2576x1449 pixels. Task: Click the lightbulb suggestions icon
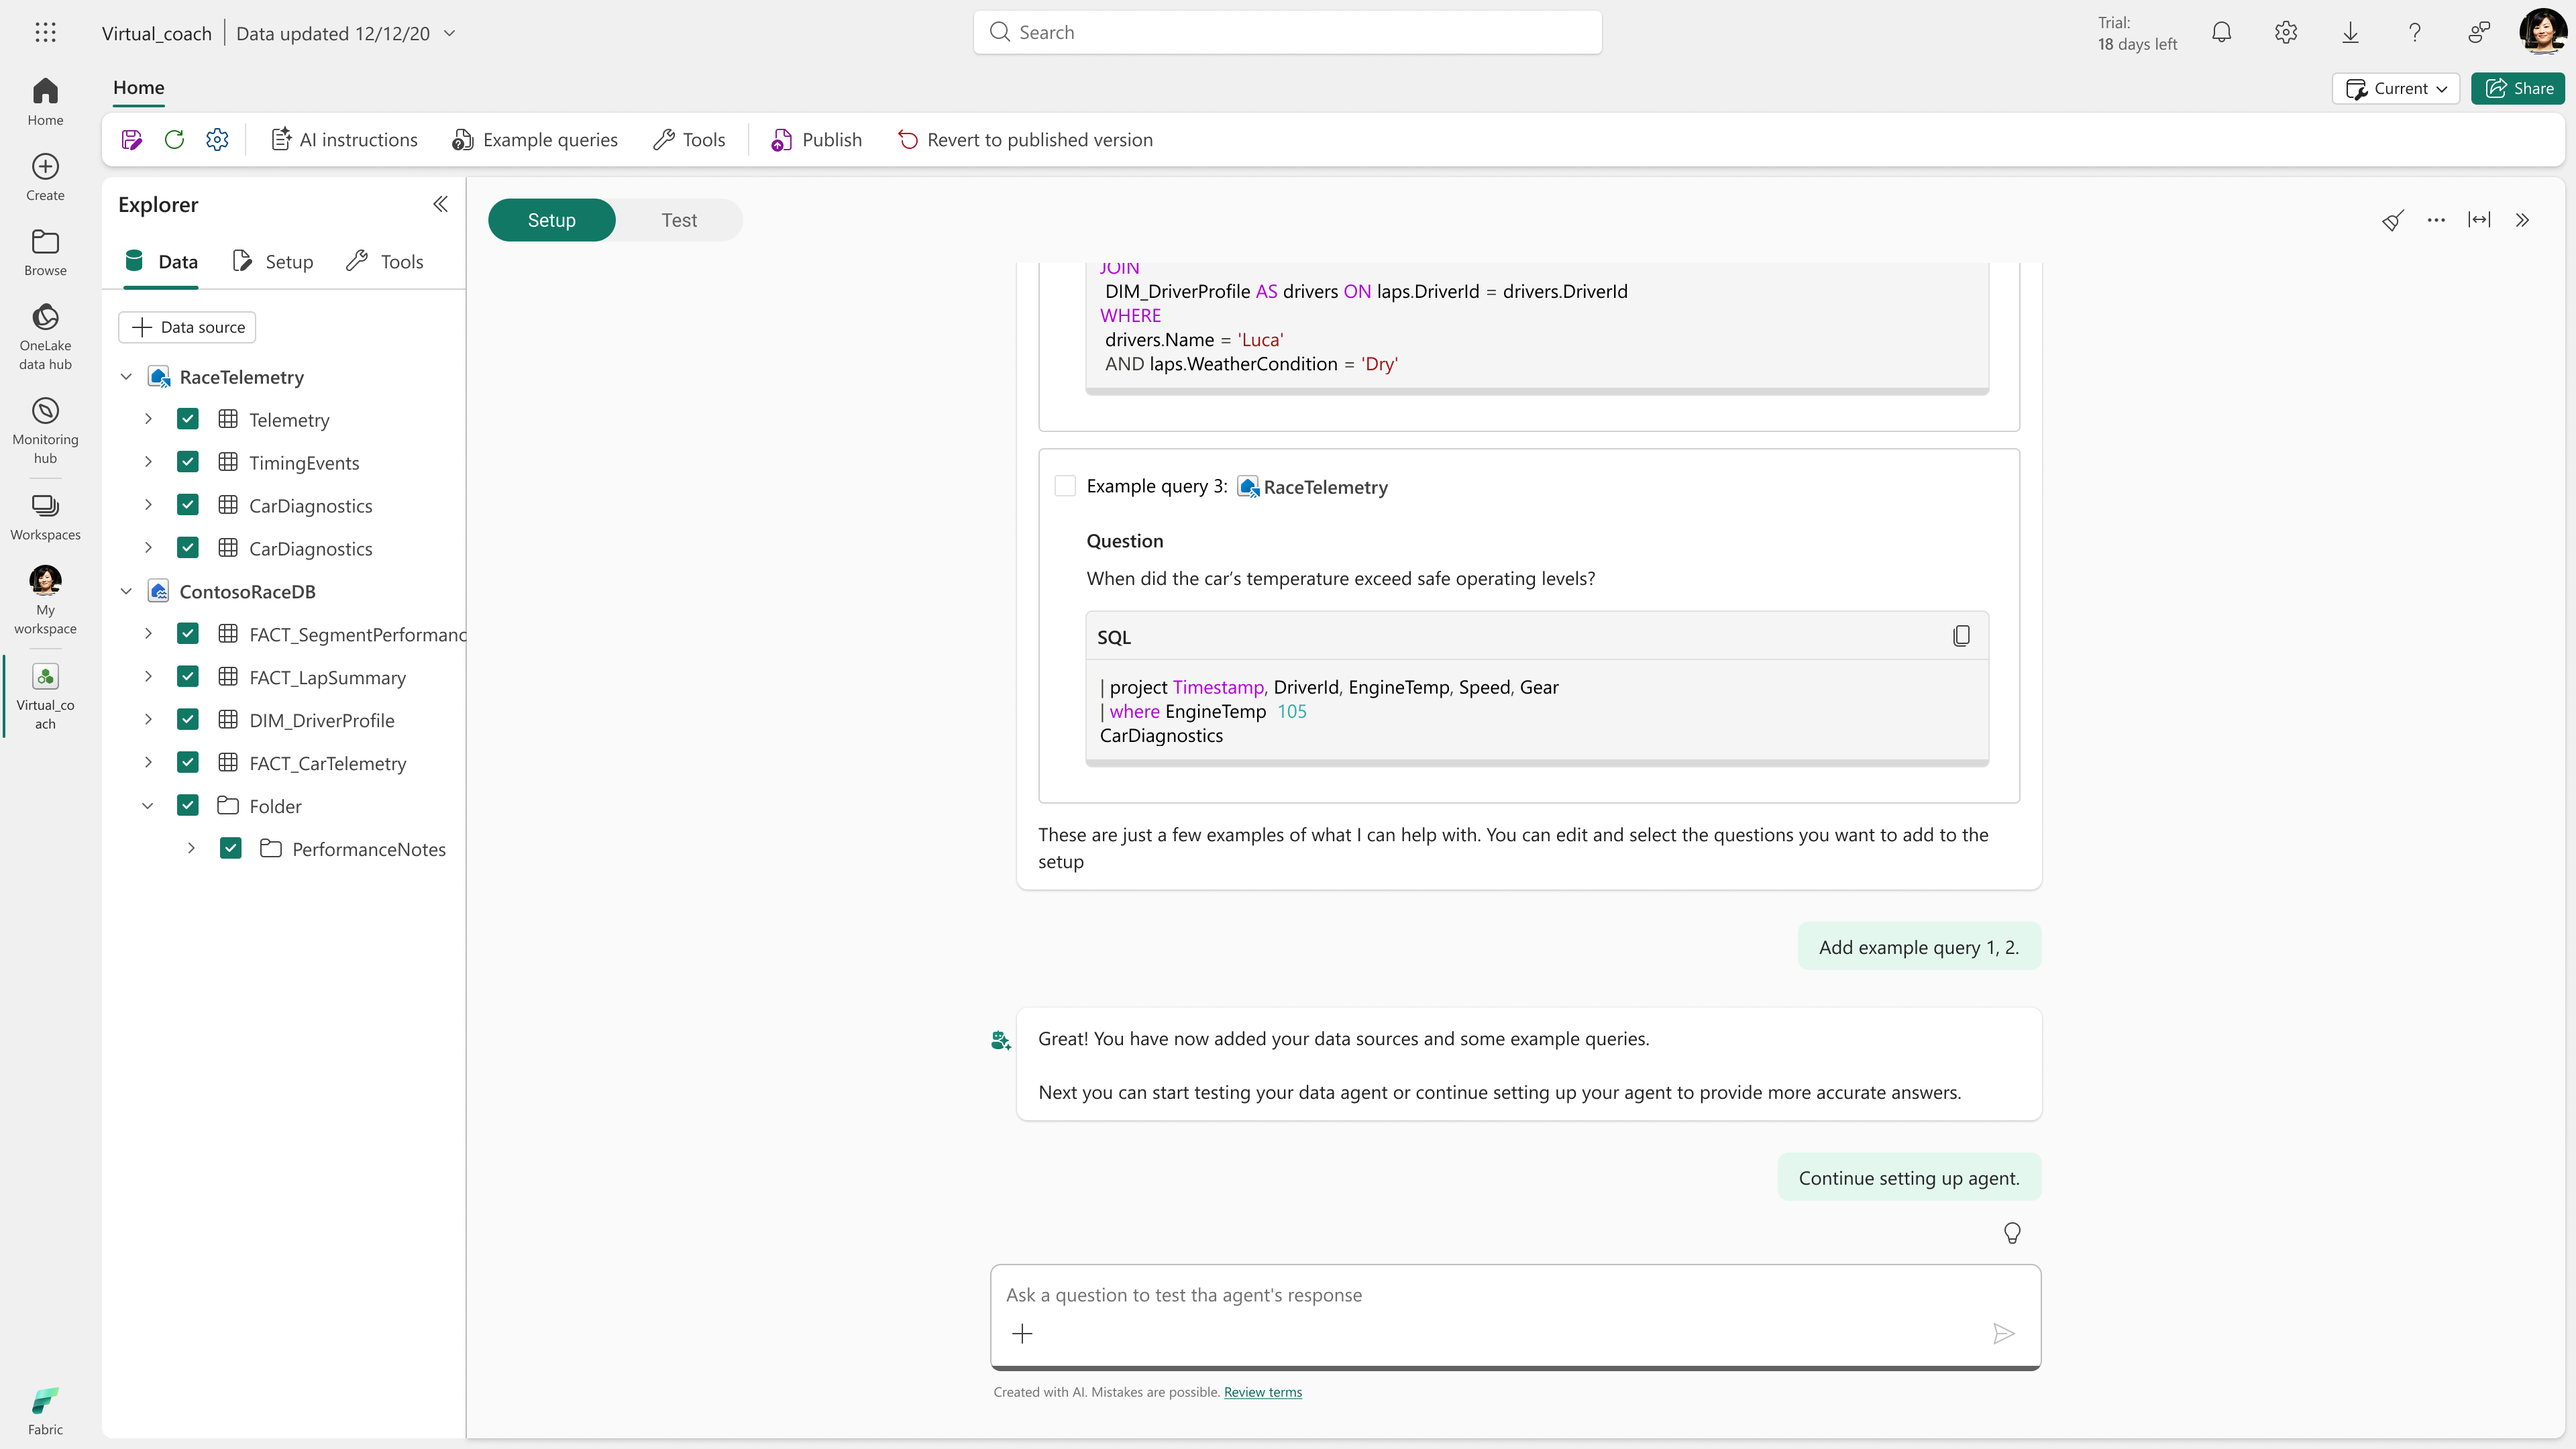[x=2012, y=1232]
